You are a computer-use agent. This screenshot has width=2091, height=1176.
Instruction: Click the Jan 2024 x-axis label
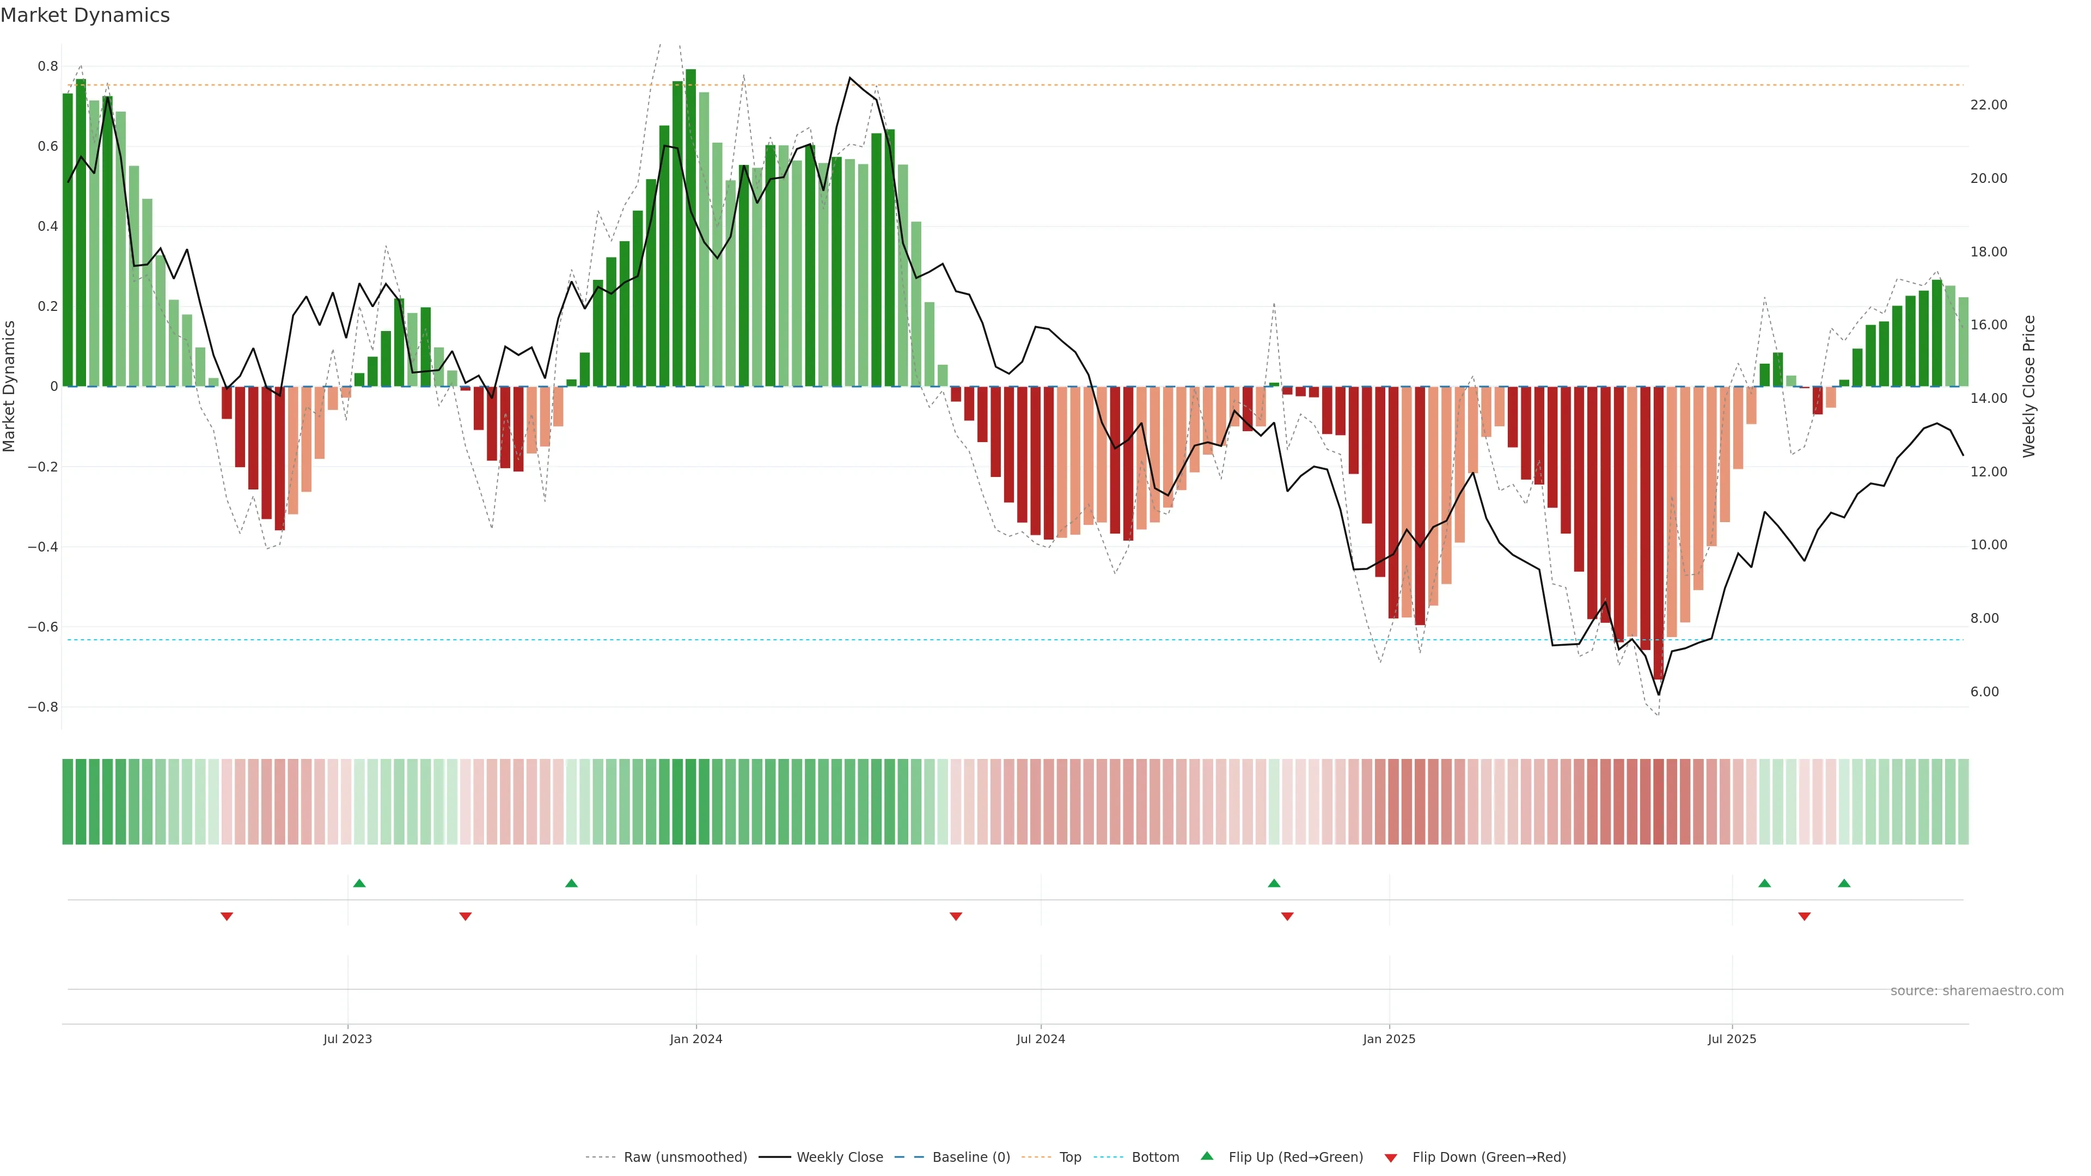pyautogui.click(x=696, y=1039)
